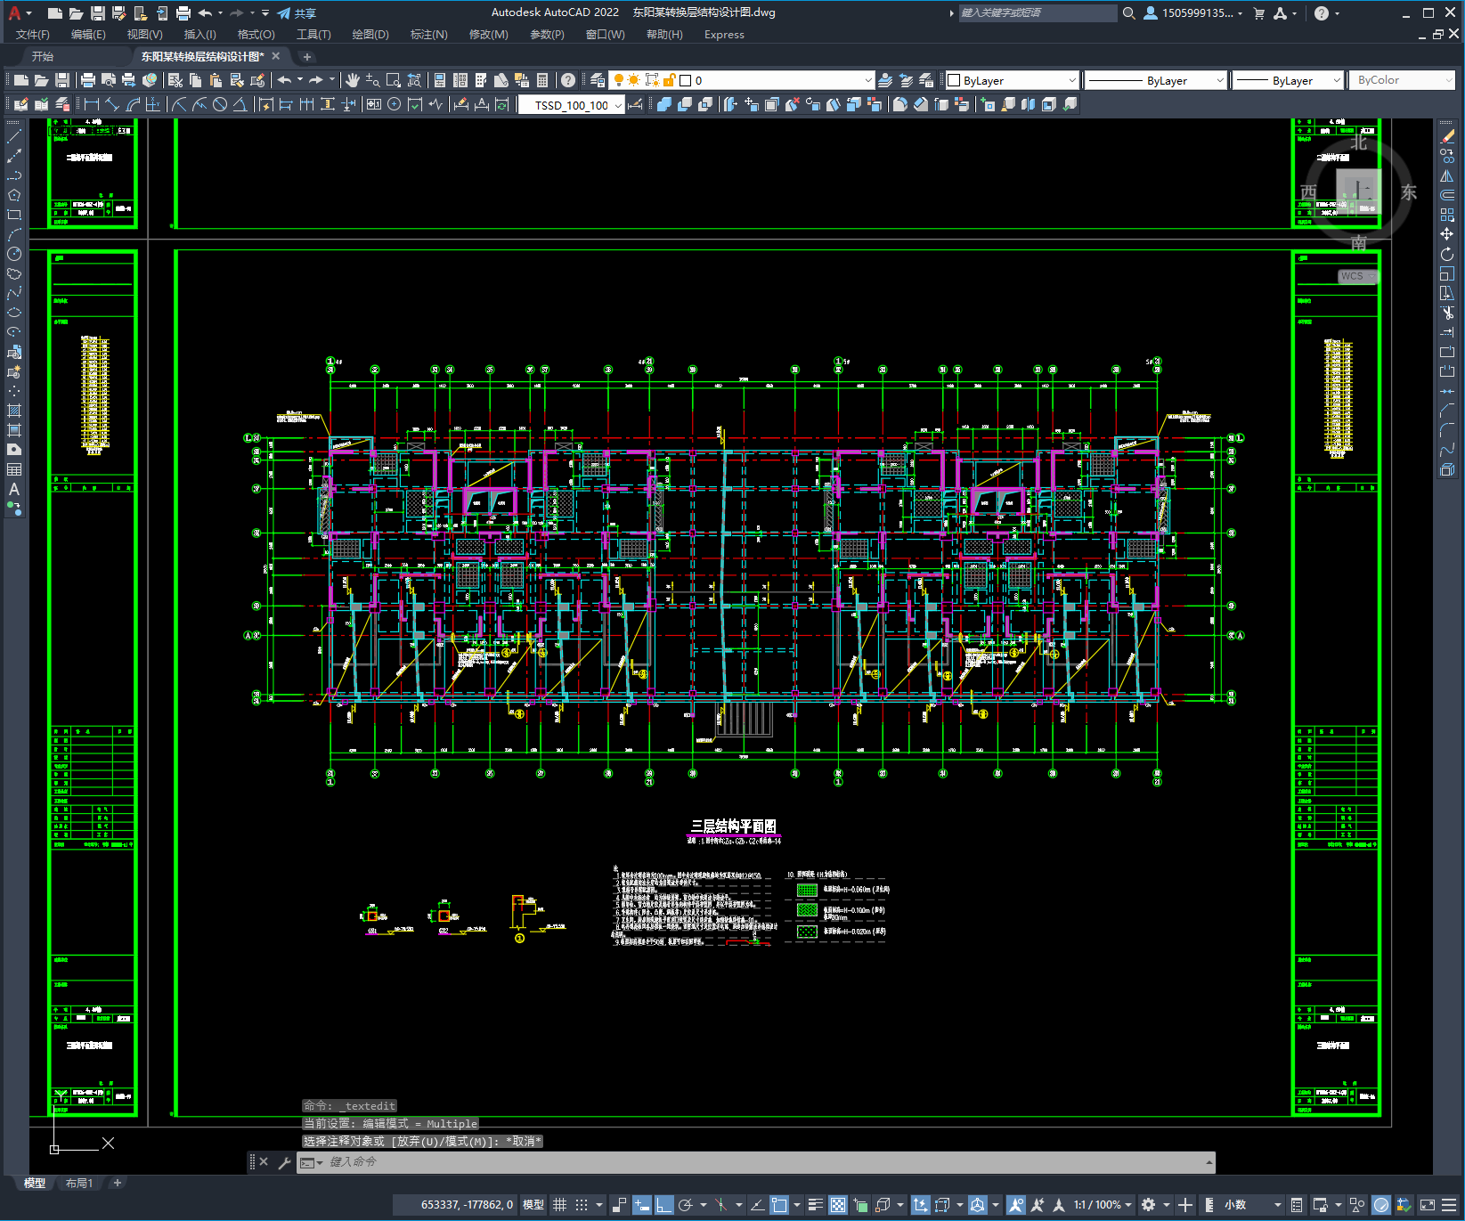1465x1221 pixels.
Task: Click the Pan hand tool icon
Action: (353, 80)
